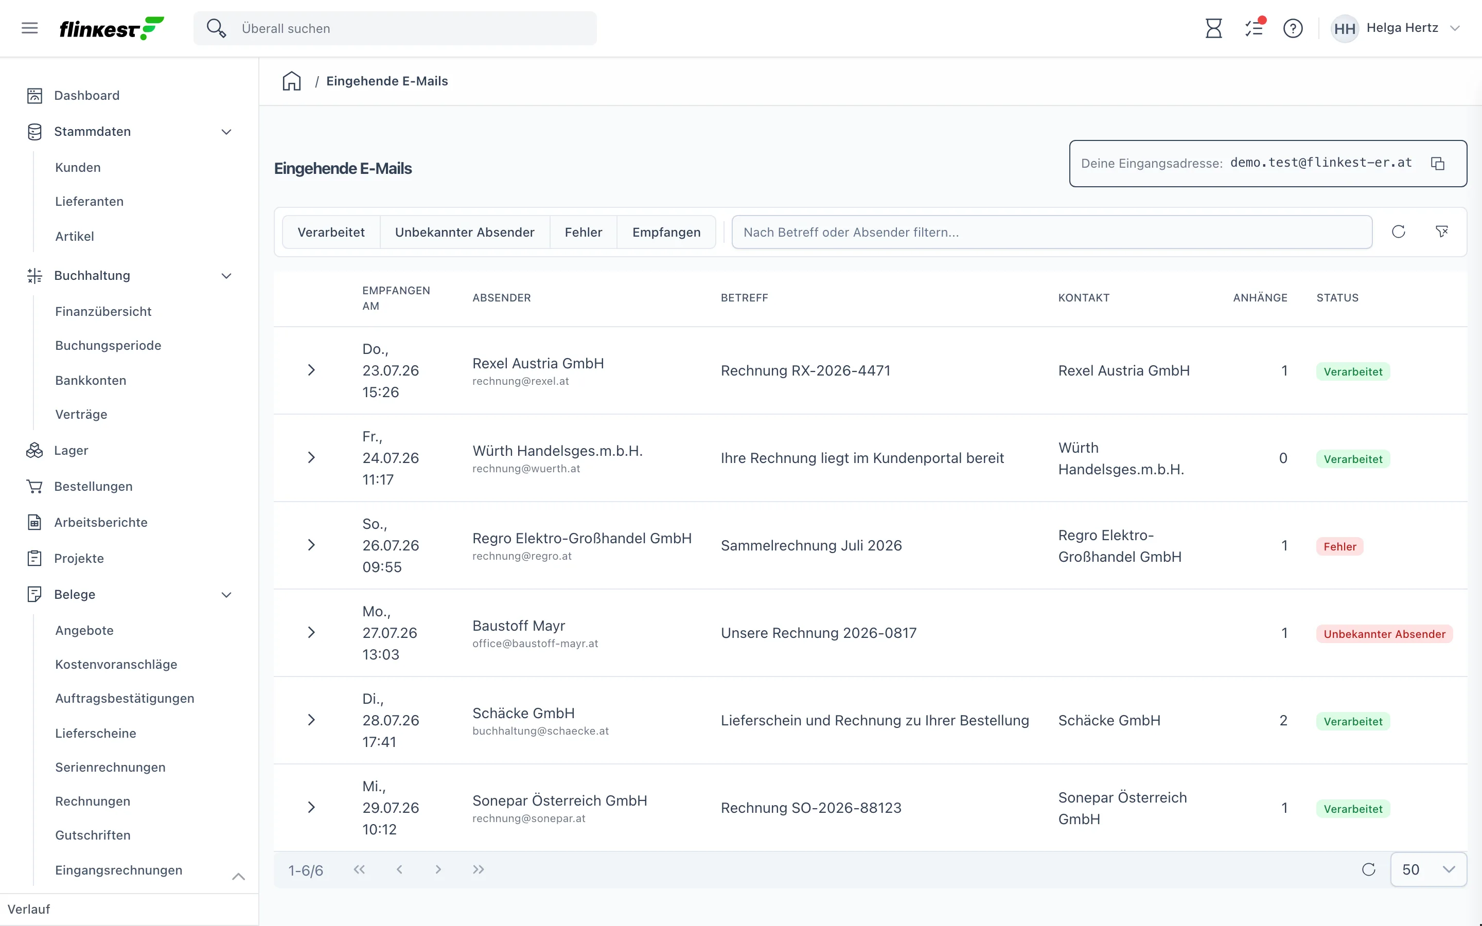Screen dimensions: 1482x926
Task: Toggle the hamburger menu icon
Action: point(29,28)
